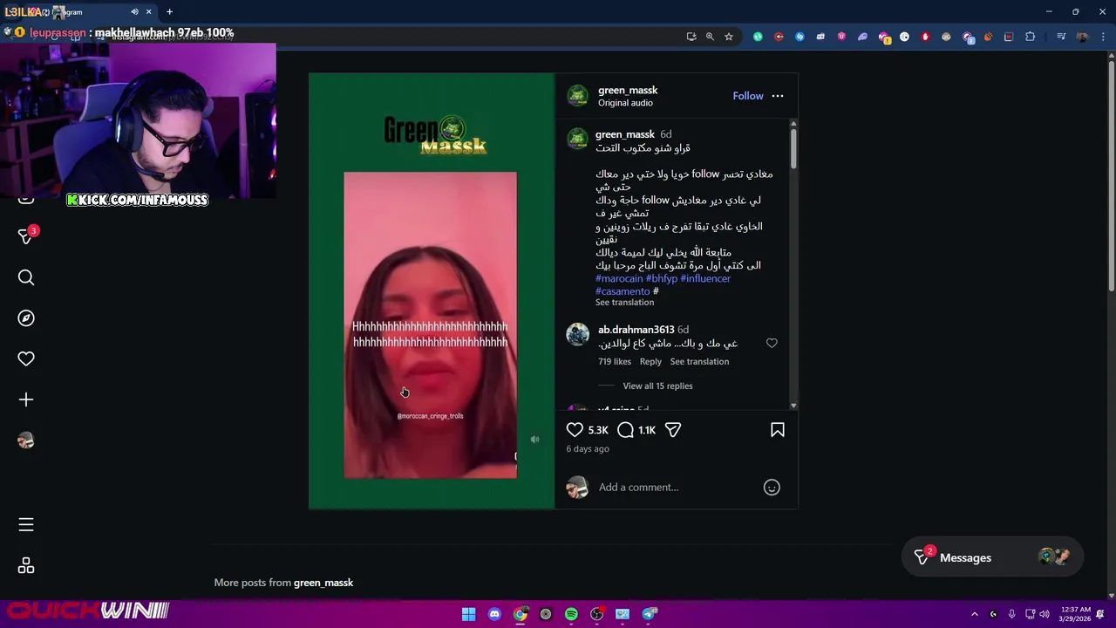Open the taskbar clock and date
This screenshot has width=1116, height=628.
1076,614
